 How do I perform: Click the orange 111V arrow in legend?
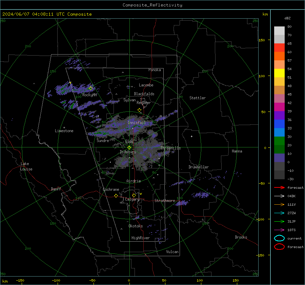[x=279, y=204]
